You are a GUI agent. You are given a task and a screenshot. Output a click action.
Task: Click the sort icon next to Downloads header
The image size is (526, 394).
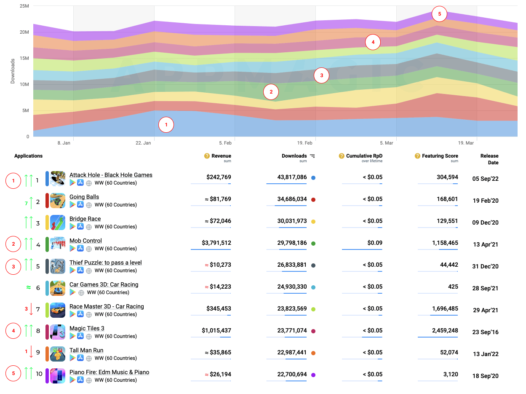pos(312,156)
